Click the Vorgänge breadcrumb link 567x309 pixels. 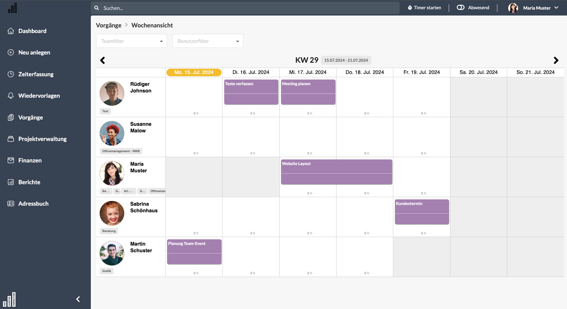click(109, 25)
